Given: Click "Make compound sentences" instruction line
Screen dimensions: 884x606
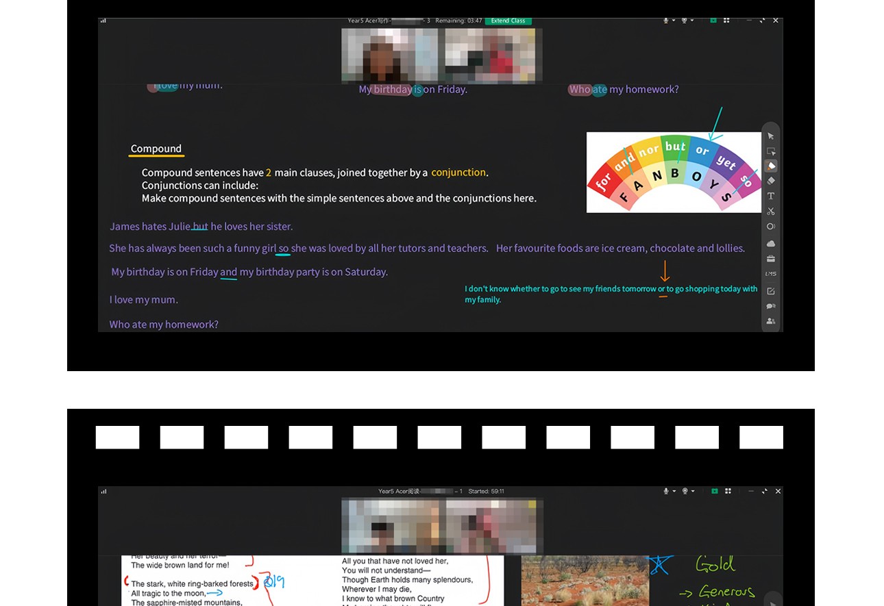Looking at the screenshot, I should (x=339, y=199).
